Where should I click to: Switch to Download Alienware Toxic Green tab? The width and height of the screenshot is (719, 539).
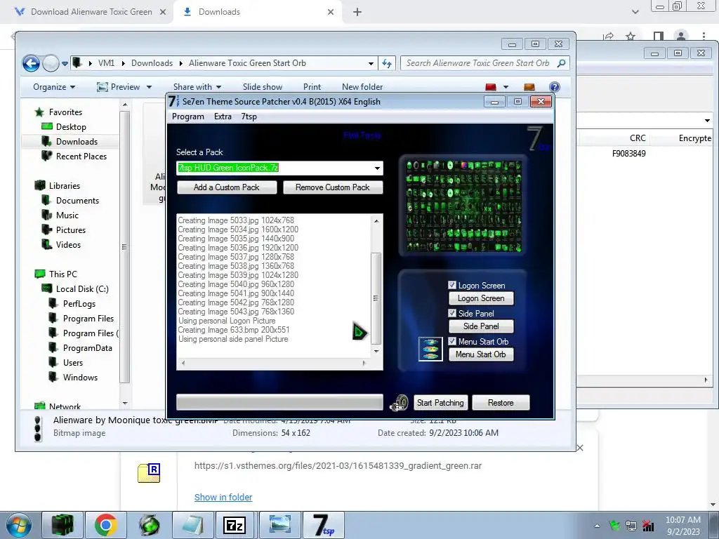coord(91,12)
